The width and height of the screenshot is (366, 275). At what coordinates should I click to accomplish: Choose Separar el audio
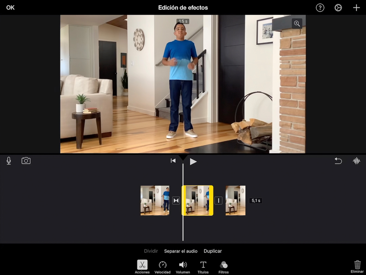click(181, 251)
